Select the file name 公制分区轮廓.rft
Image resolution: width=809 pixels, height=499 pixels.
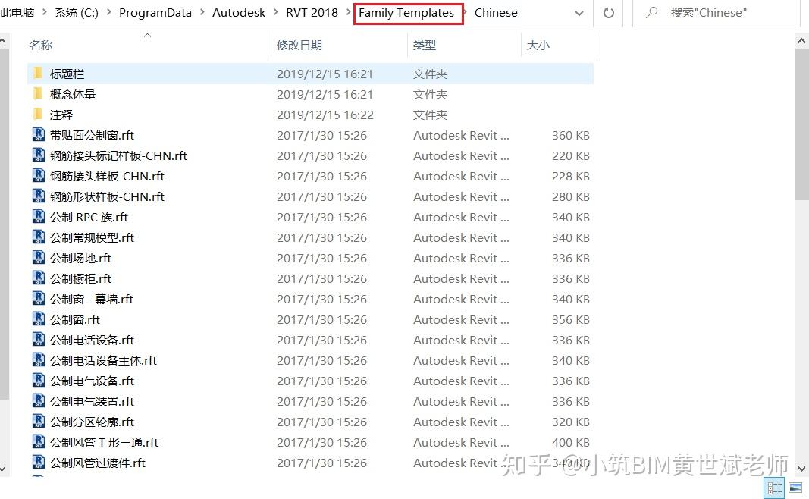pyautogui.click(x=92, y=422)
